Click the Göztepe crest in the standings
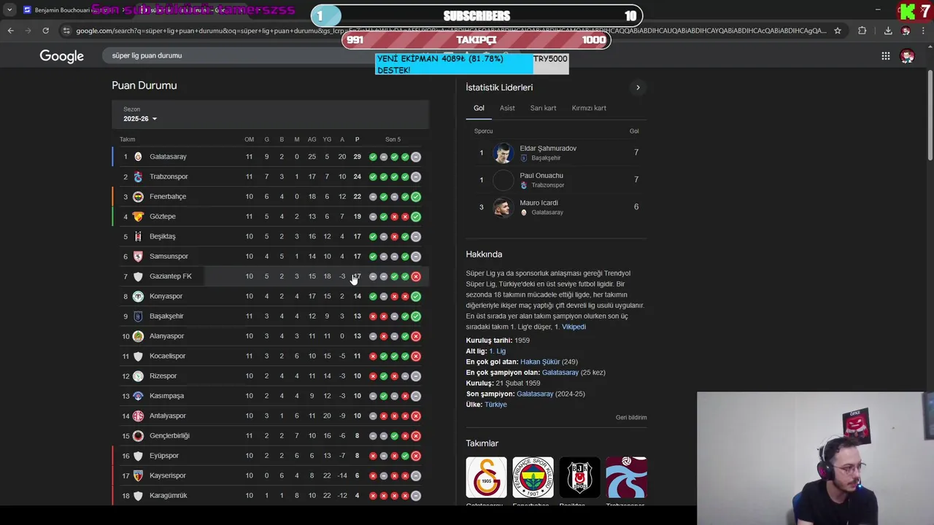This screenshot has height=525, width=934. 138,217
